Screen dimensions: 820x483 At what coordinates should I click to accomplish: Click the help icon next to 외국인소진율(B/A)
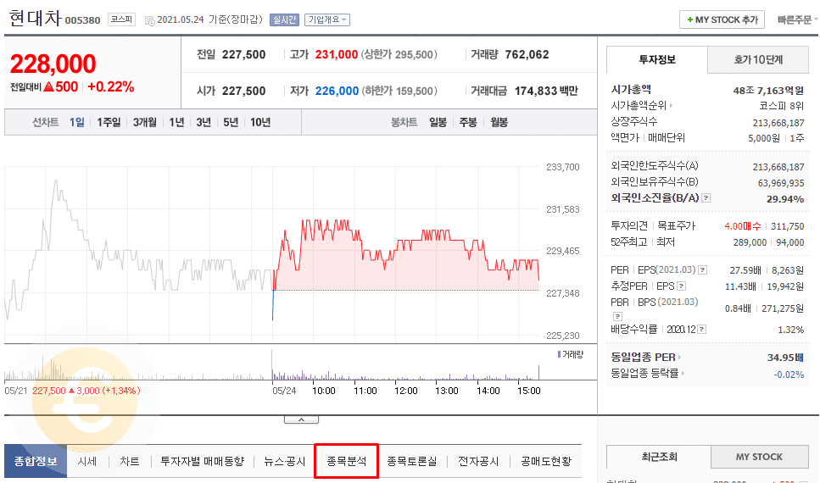coord(706,198)
